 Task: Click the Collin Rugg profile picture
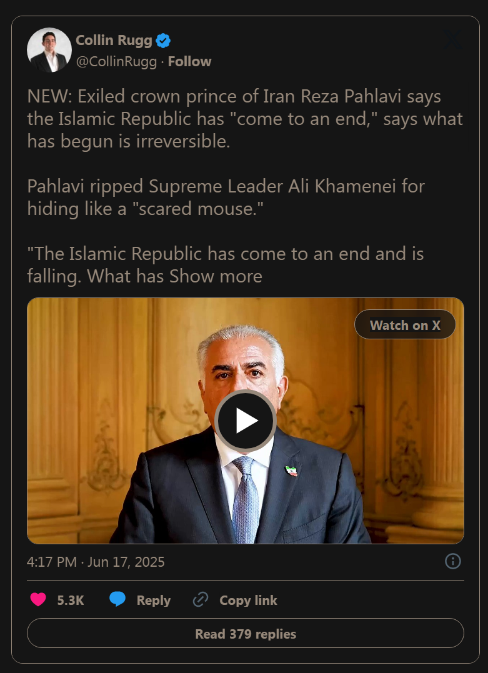[49, 50]
